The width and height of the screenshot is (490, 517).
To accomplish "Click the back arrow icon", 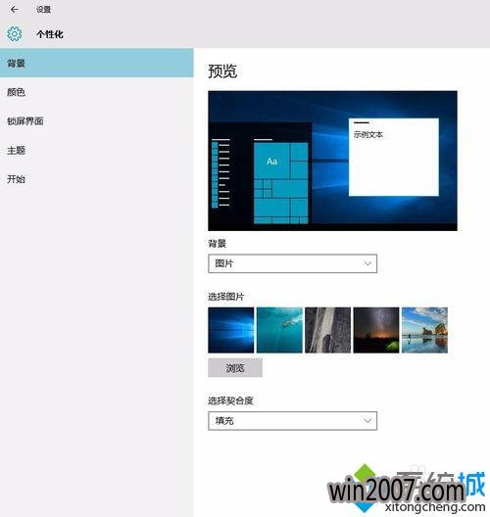I will 14,10.
